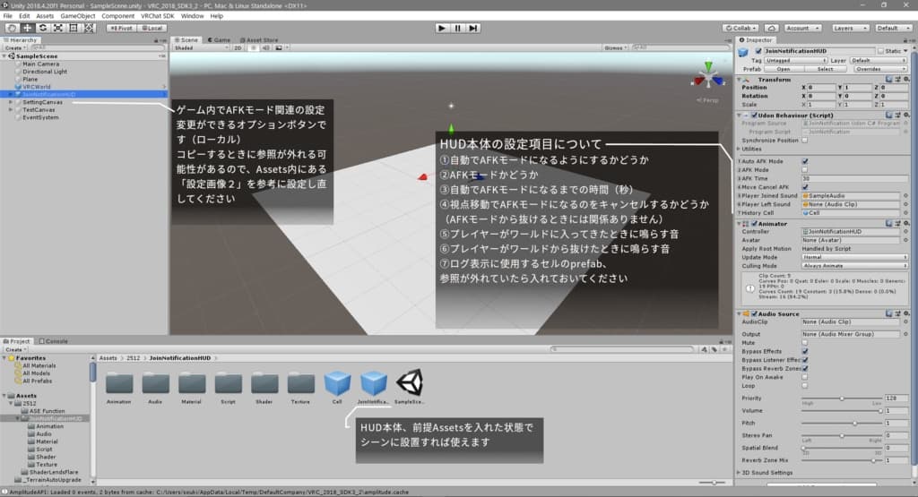Click the prefab Select button

coord(825,69)
